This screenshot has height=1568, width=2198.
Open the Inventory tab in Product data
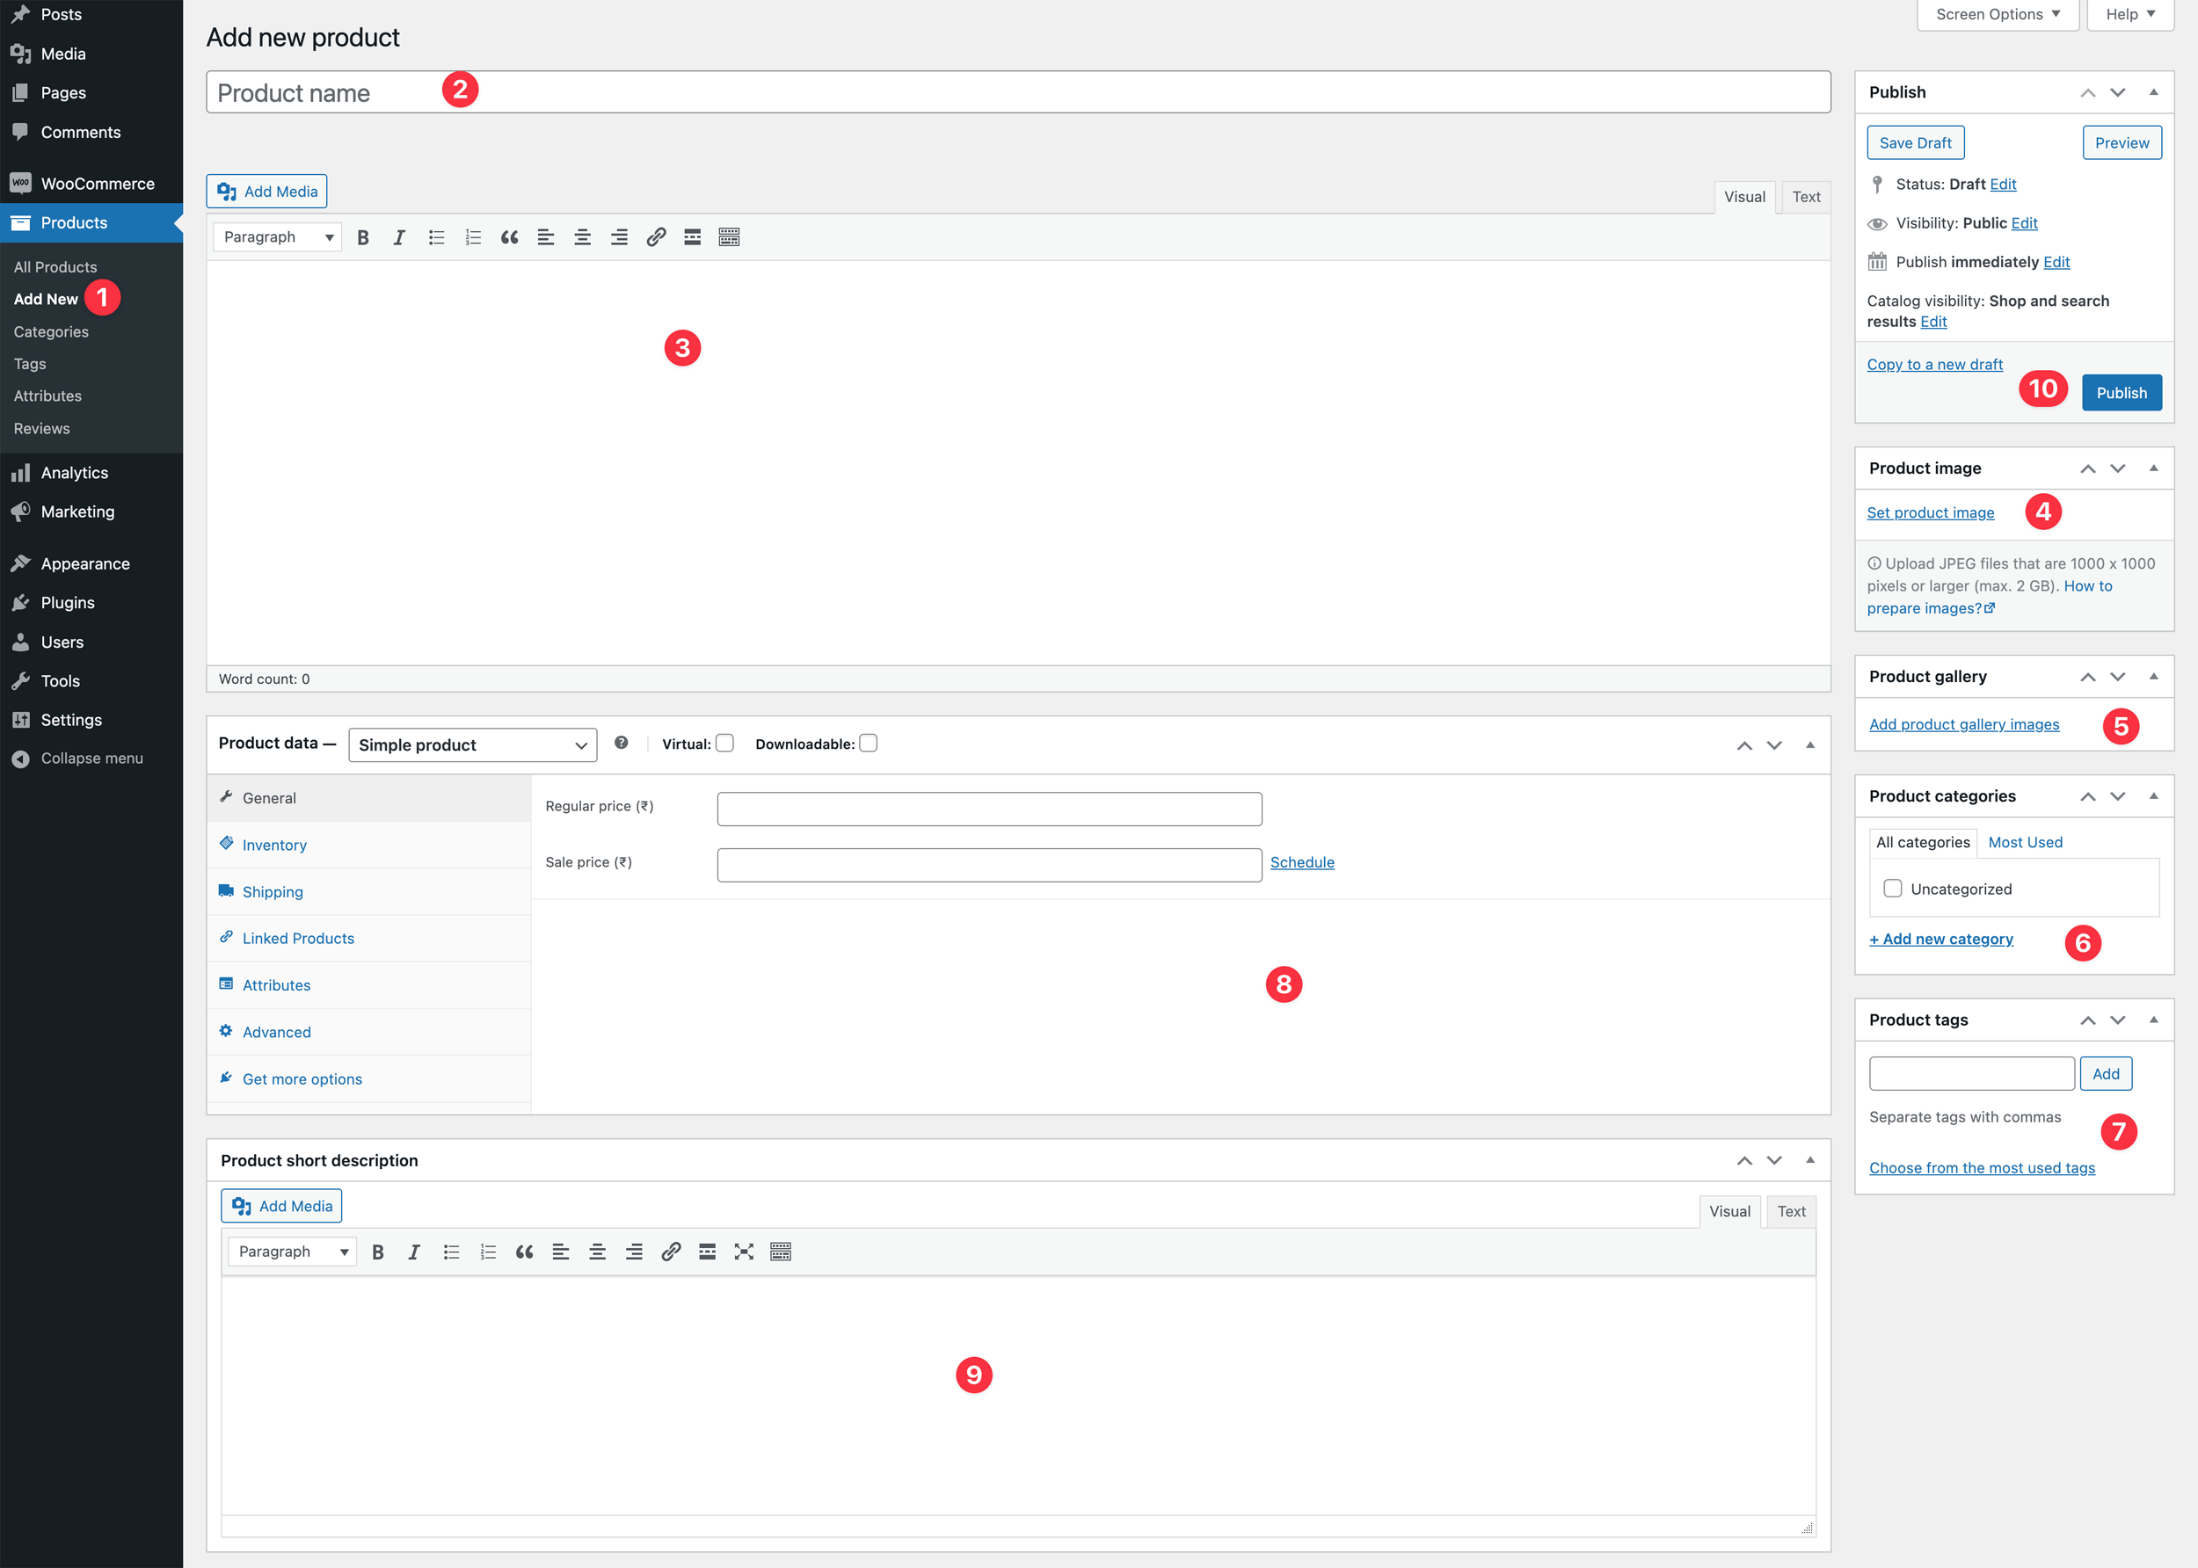click(273, 844)
